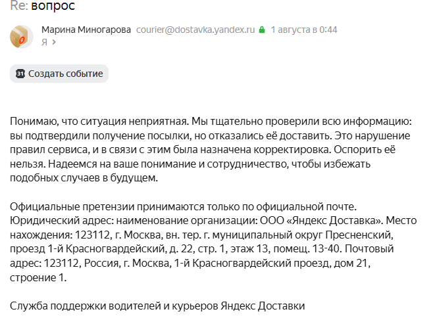
Task: Click the final address line строение 1.
Action: point(38,277)
